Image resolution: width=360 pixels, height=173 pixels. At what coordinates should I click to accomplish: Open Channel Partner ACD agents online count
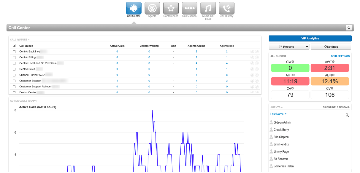[x=196, y=75]
